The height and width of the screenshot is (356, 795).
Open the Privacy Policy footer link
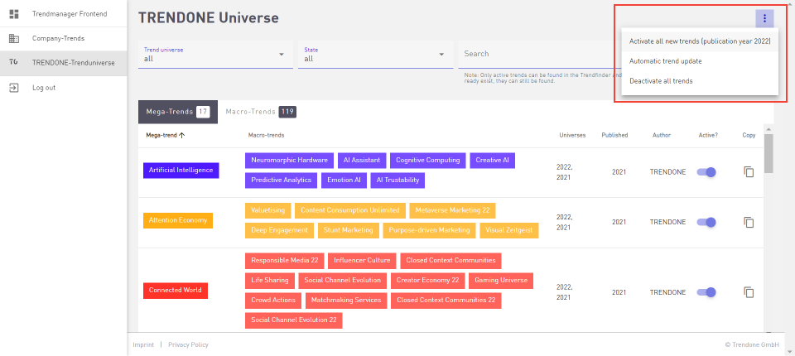click(x=188, y=345)
